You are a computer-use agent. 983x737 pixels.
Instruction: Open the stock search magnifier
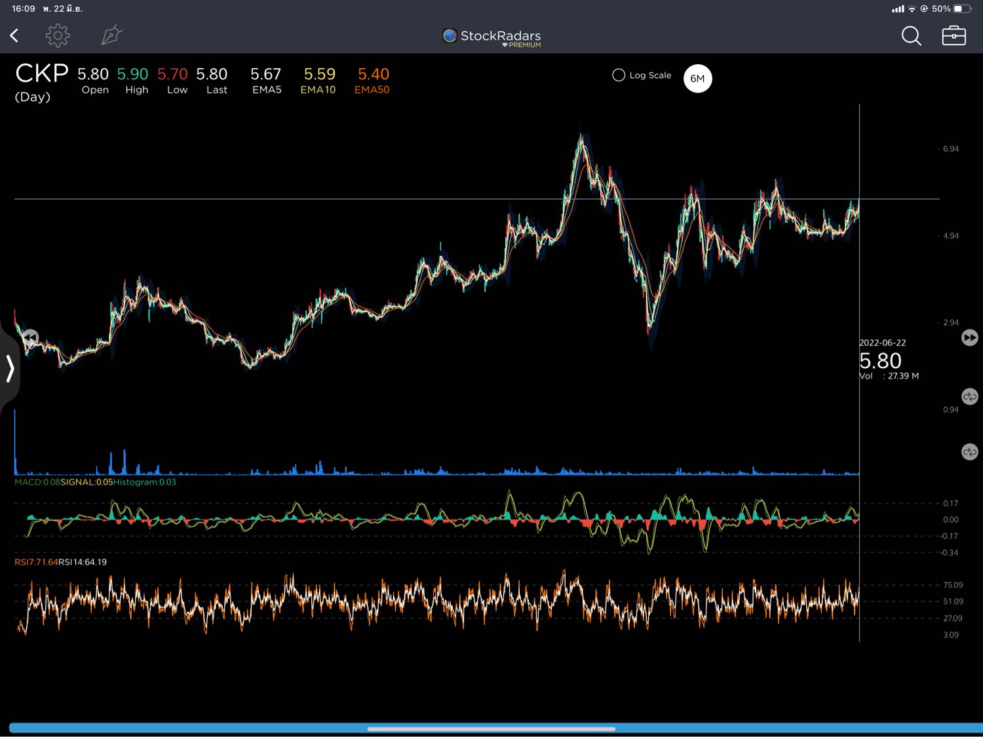911,36
